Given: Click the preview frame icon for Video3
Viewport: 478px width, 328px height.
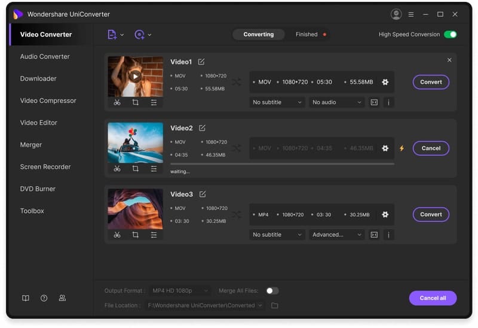Looking at the screenshot, I should pyautogui.click(x=374, y=235).
